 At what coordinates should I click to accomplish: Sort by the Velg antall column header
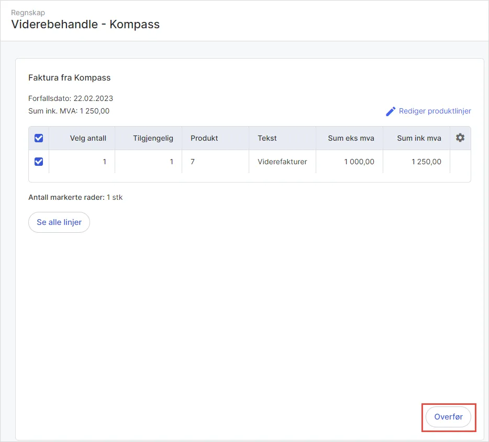(88, 139)
